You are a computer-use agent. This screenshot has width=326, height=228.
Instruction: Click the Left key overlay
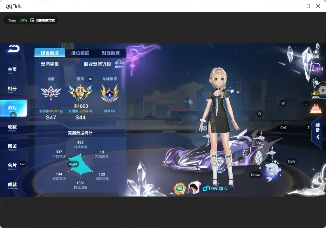[23, 164]
